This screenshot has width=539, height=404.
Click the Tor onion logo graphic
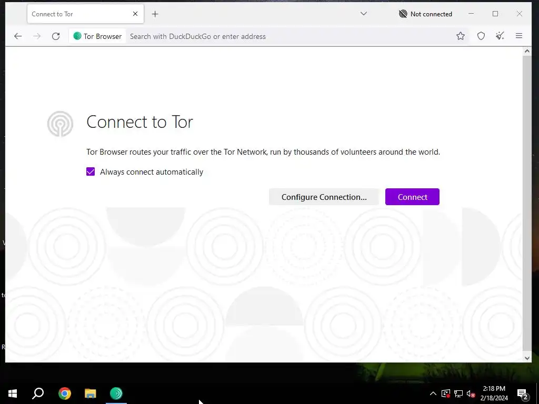point(60,124)
